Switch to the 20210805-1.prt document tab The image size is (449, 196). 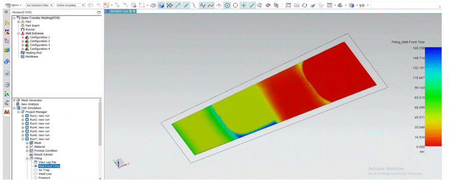click(121, 11)
